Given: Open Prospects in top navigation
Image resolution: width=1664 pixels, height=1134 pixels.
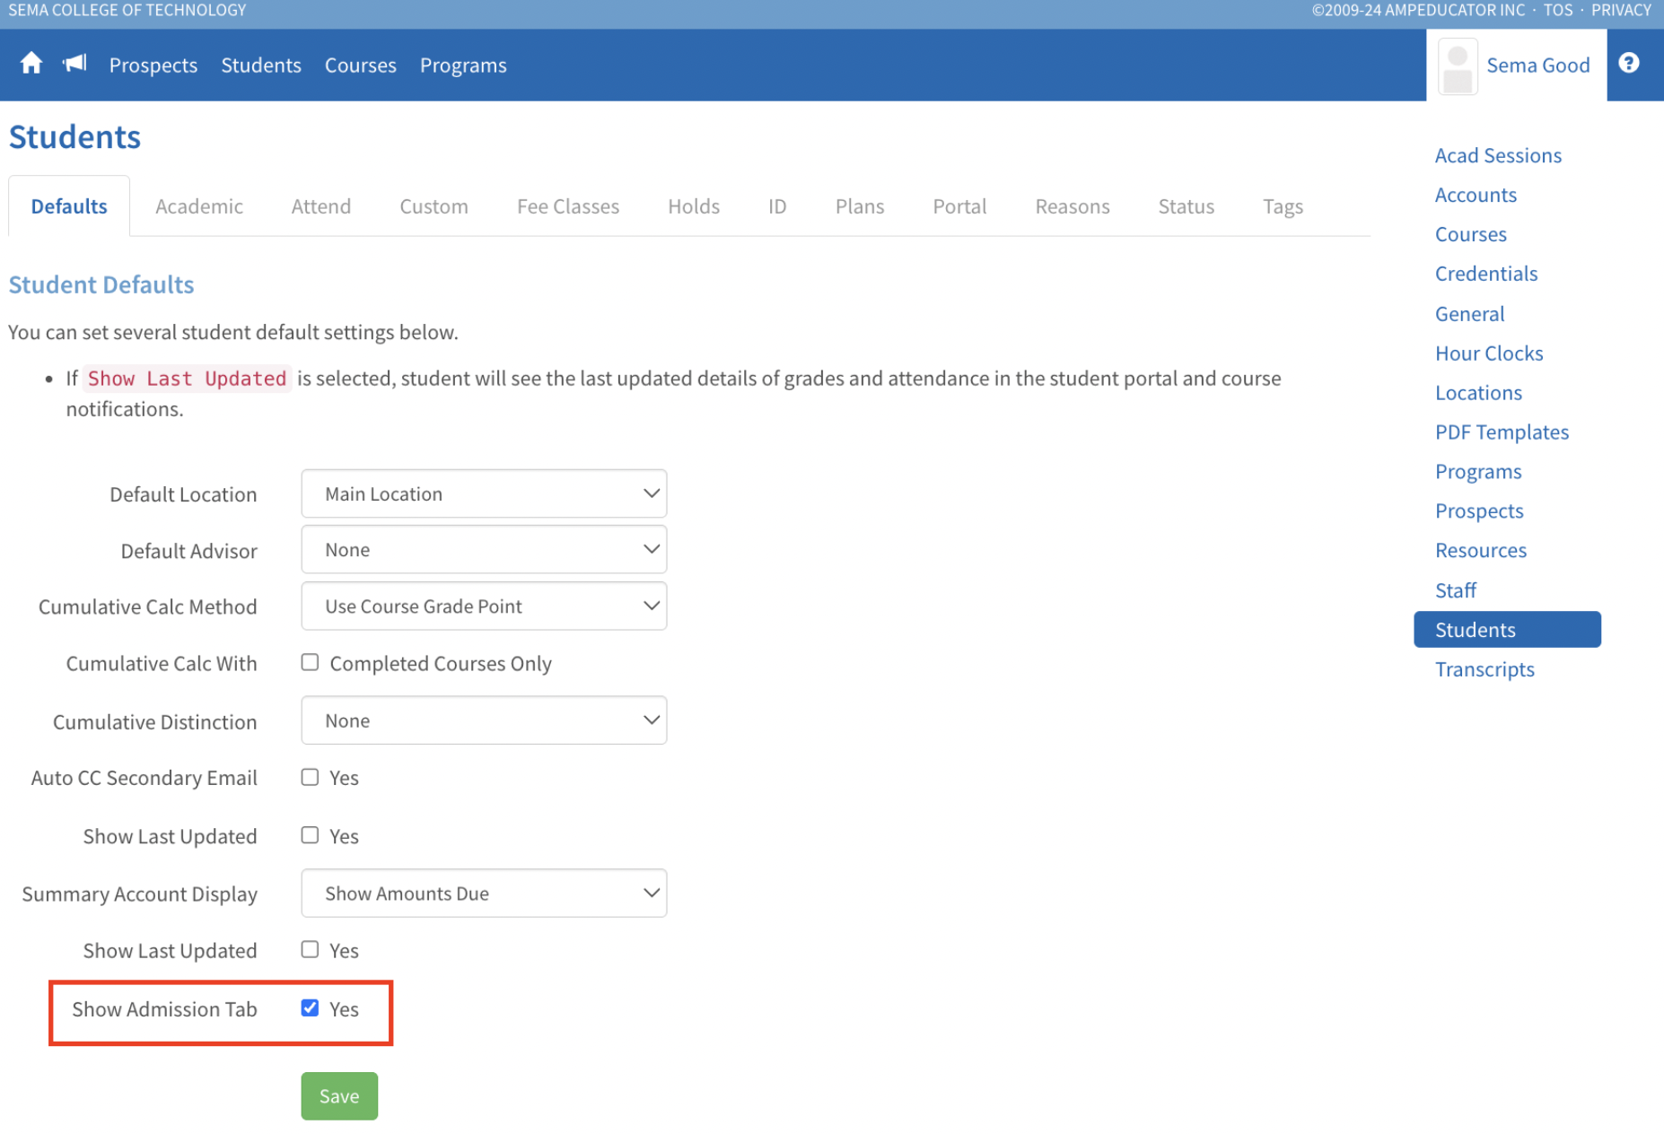Looking at the screenshot, I should coord(153,65).
